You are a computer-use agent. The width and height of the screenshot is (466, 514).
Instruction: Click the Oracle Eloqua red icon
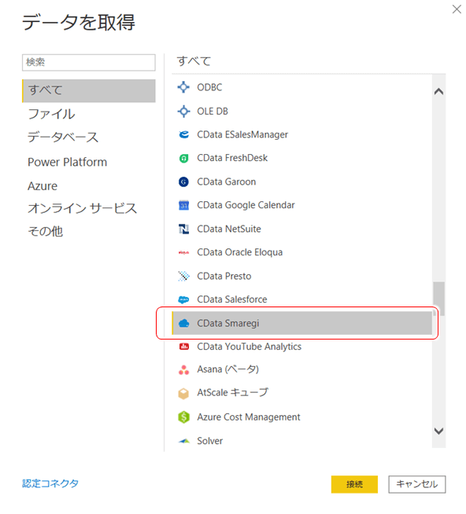pyautogui.click(x=183, y=252)
